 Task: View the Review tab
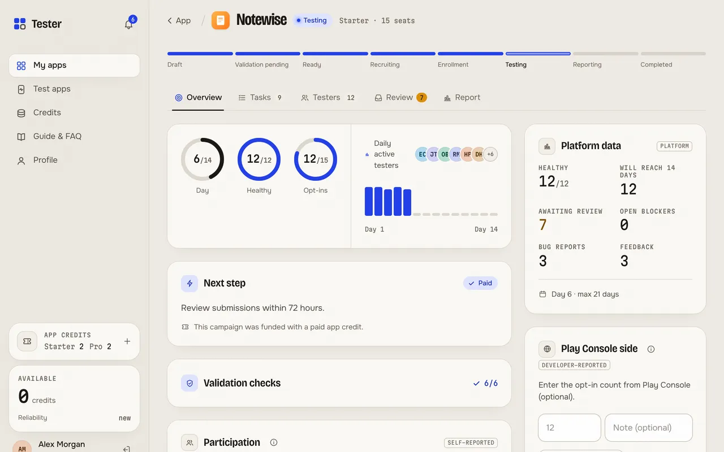(x=400, y=98)
